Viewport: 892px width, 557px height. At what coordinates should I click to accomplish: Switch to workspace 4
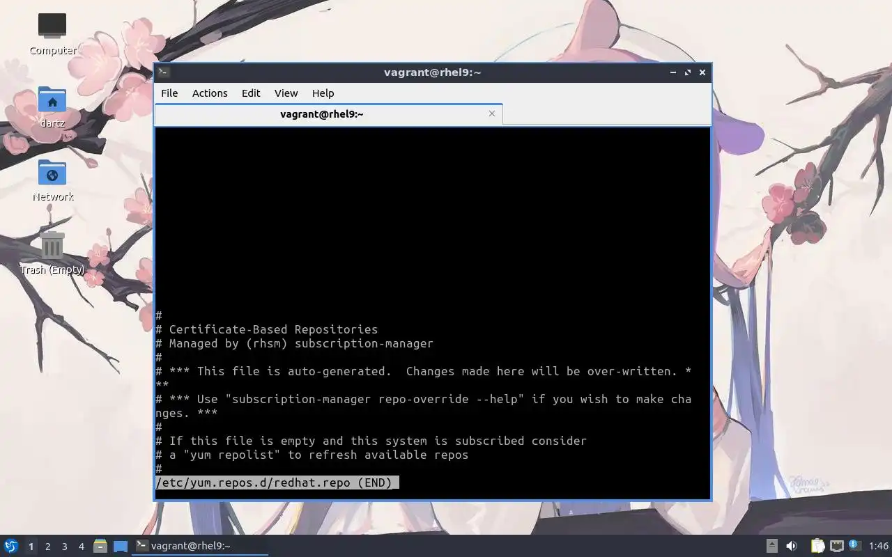(x=81, y=547)
